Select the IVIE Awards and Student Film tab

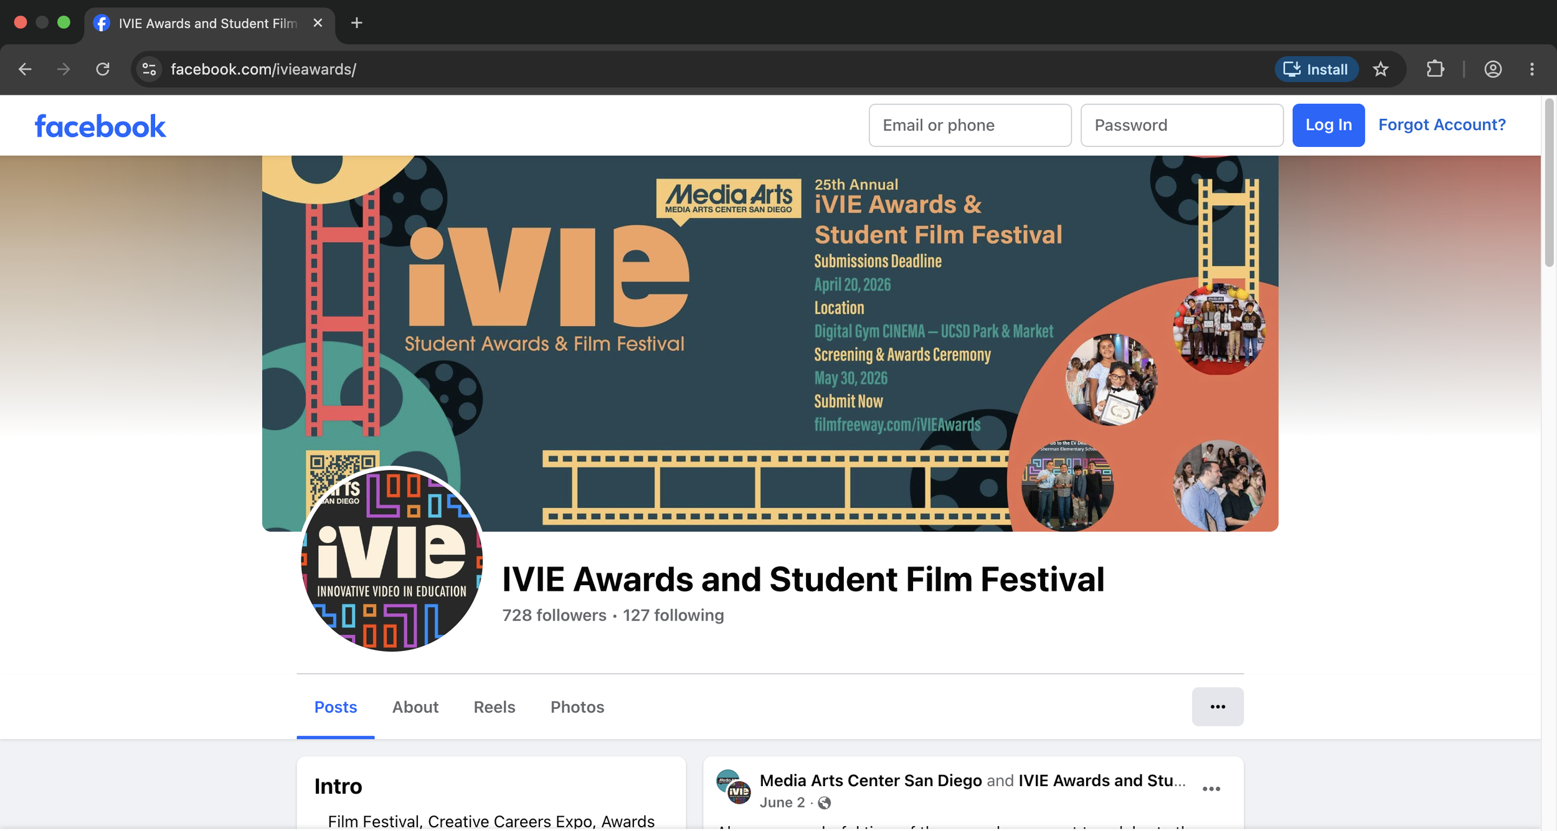208,23
